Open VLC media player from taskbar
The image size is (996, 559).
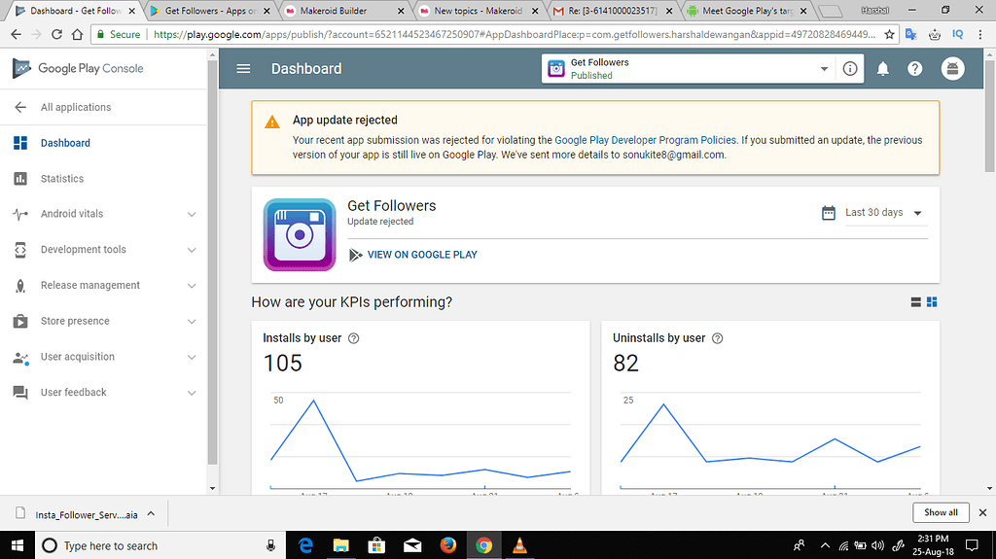coord(519,545)
